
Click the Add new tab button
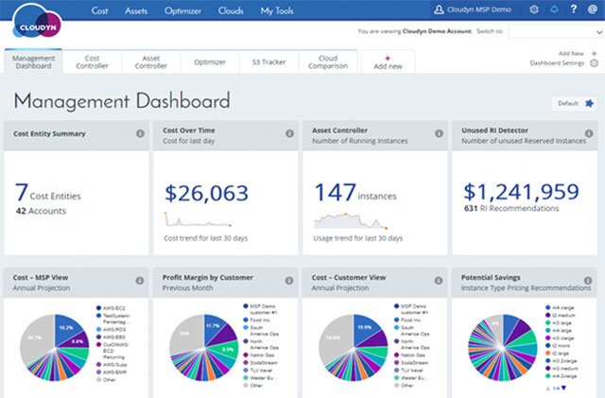click(387, 62)
